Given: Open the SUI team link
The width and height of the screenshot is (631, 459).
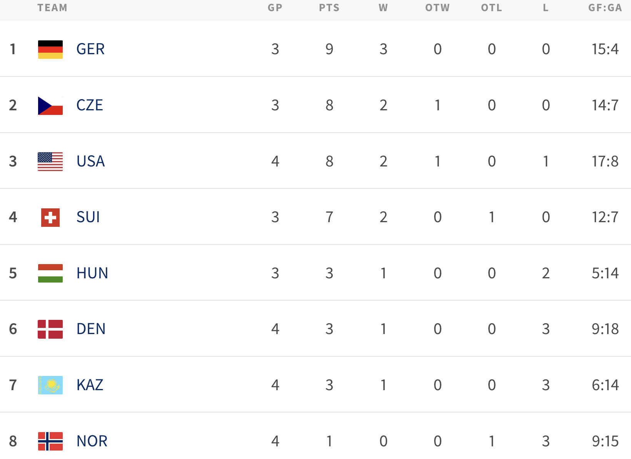Looking at the screenshot, I should point(88,217).
